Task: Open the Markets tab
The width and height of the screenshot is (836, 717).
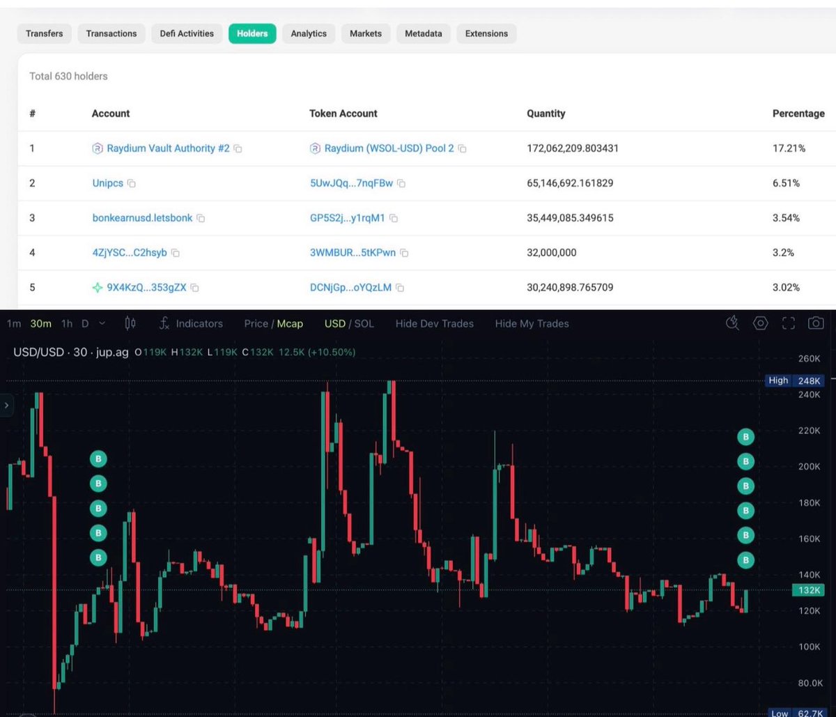Action: (x=366, y=33)
